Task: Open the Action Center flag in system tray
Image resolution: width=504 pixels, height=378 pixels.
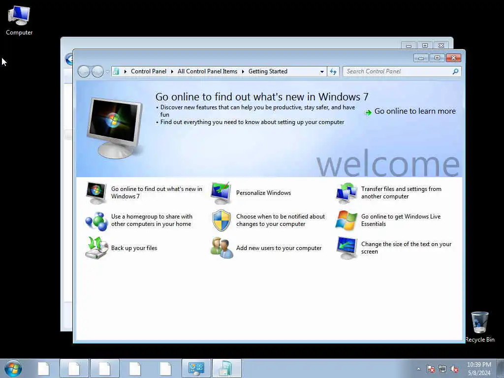Action: 430,369
